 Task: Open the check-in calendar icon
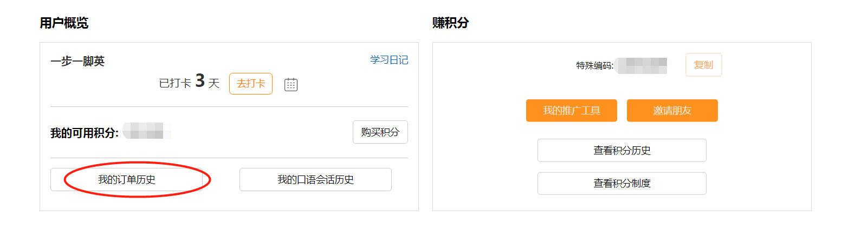point(291,84)
